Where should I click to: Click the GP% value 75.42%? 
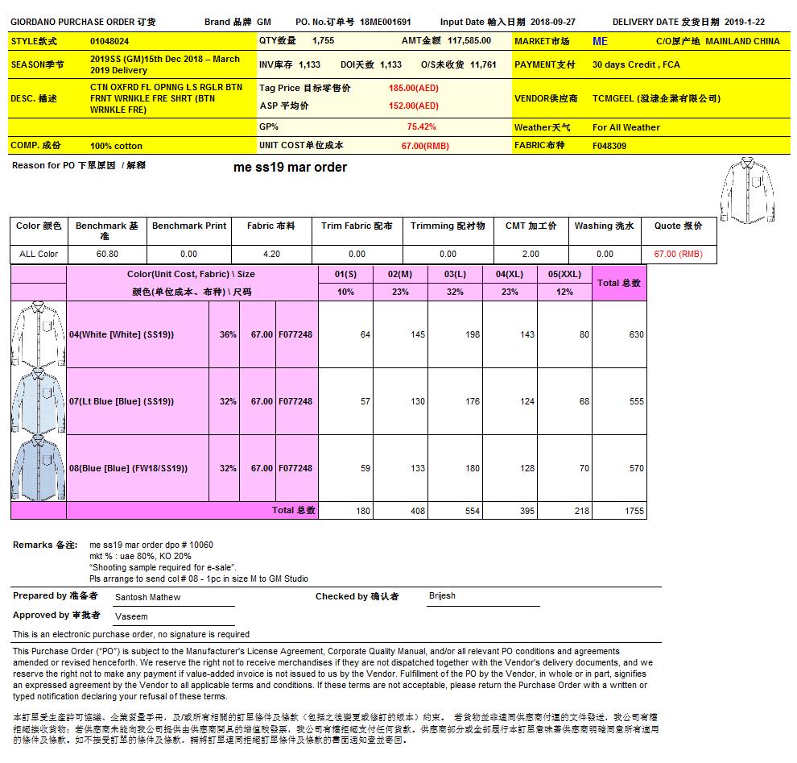pos(421,126)
